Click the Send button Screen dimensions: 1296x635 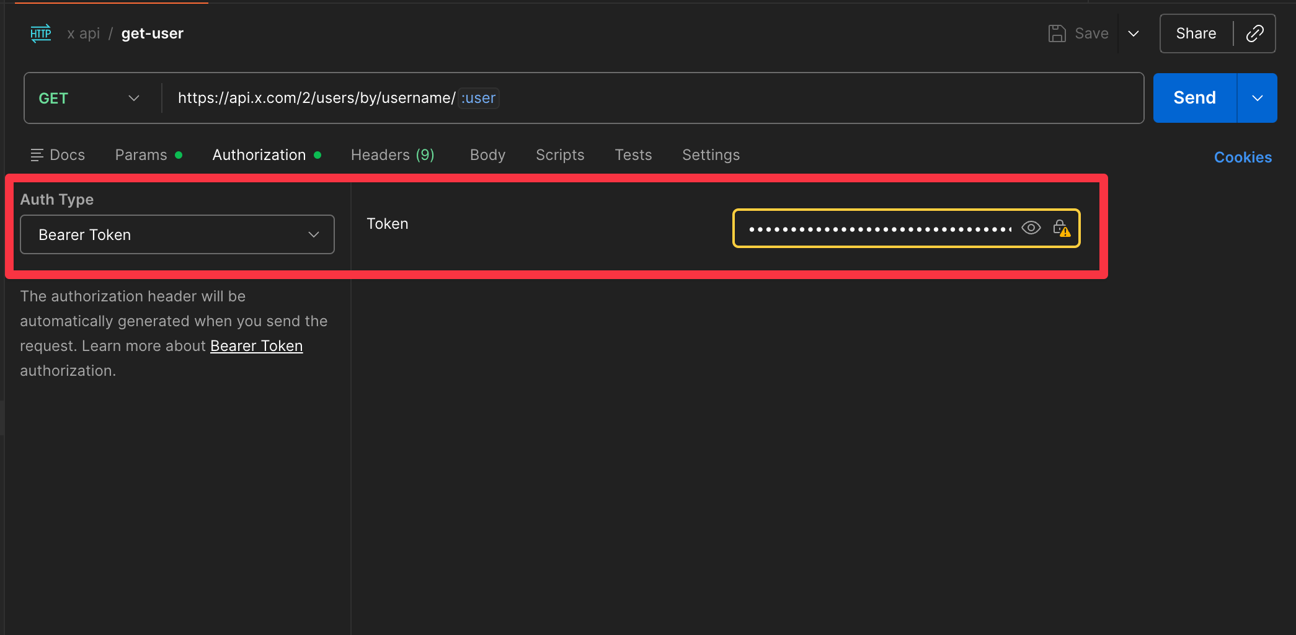click(1194, 97)
